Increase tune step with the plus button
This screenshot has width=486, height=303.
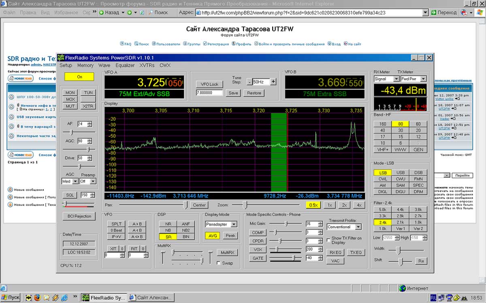(x=273, y=82)
